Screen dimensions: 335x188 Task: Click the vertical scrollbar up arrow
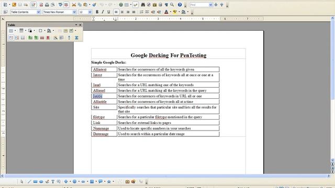332,19
